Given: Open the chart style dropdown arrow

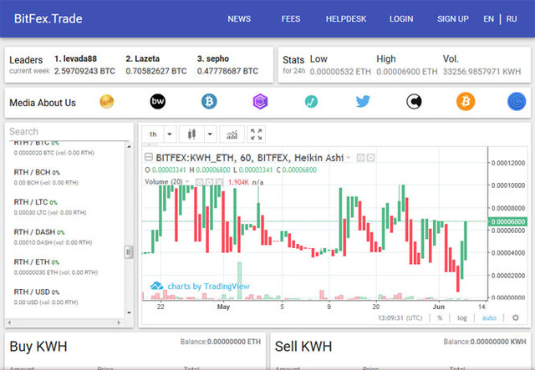Looking at the screenshot, I should click(x=210, y=134).
